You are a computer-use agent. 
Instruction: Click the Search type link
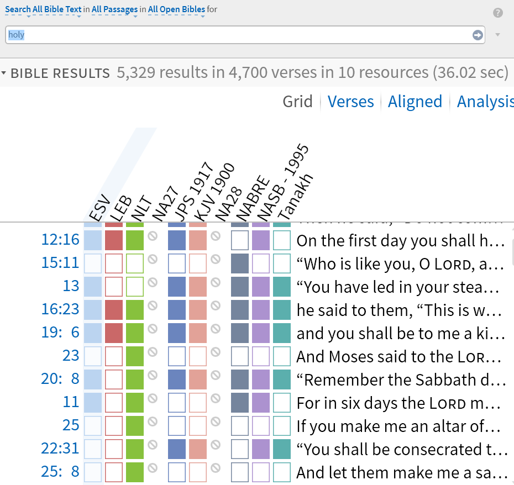coord(18,9)
